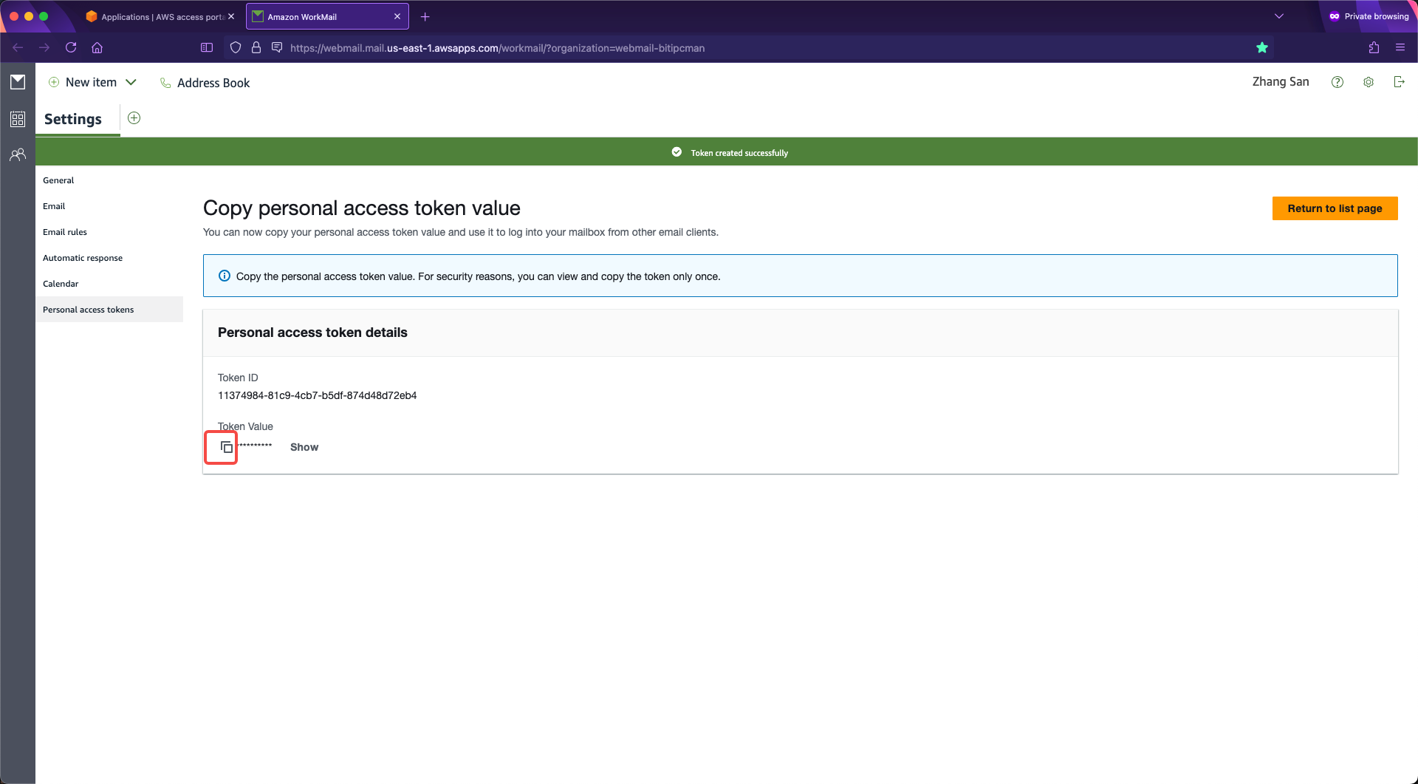Expand the New item dropdown arrow
The height and width of the screenshot is (784, 1418).
click(x=131, y=82)
